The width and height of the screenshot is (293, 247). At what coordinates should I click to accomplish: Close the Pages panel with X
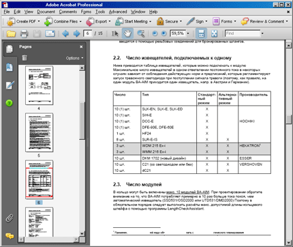click(x=81, y=47)
